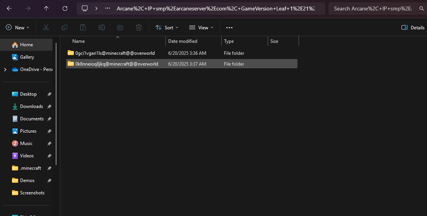This screenshot has width=427, height=216.
Task: Open OneDrive - Personal in sidebar
Action: pyautogui.click(x=32, y=69)
